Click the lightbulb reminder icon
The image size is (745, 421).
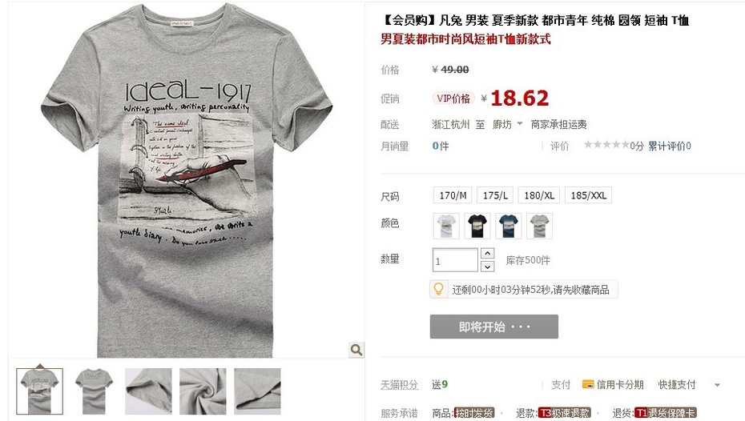[438, 289]
